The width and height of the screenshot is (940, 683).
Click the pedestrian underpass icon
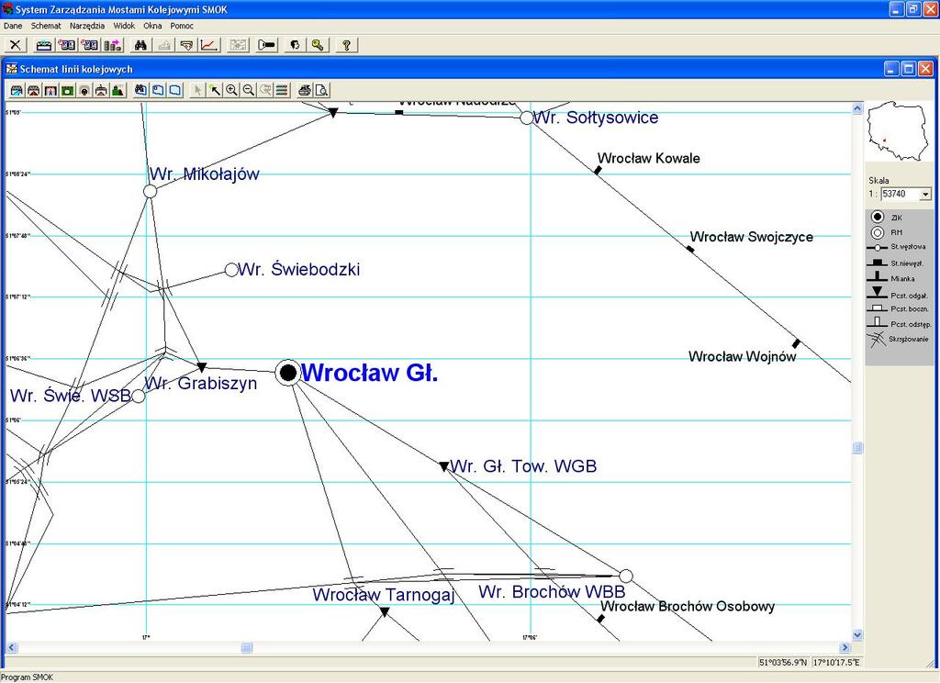pos(50,91)
